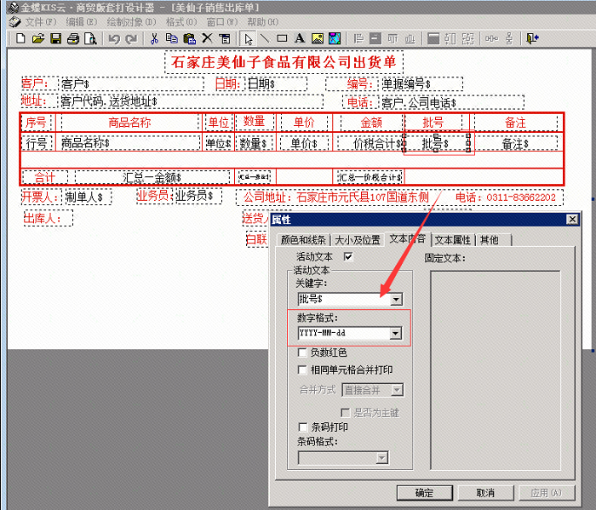This screenshot has width=596, height=510.
Task: Expand the 数字格式 dropdown
Action: (x=395, y=334)
